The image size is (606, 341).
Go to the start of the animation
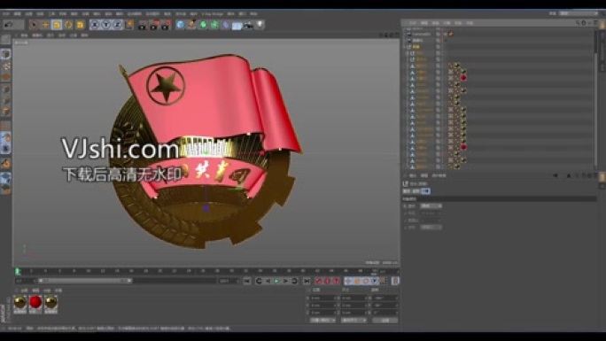pos(247,281)
